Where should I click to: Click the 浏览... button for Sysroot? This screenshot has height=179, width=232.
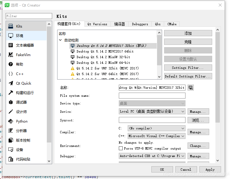click(x=198, y=120)
